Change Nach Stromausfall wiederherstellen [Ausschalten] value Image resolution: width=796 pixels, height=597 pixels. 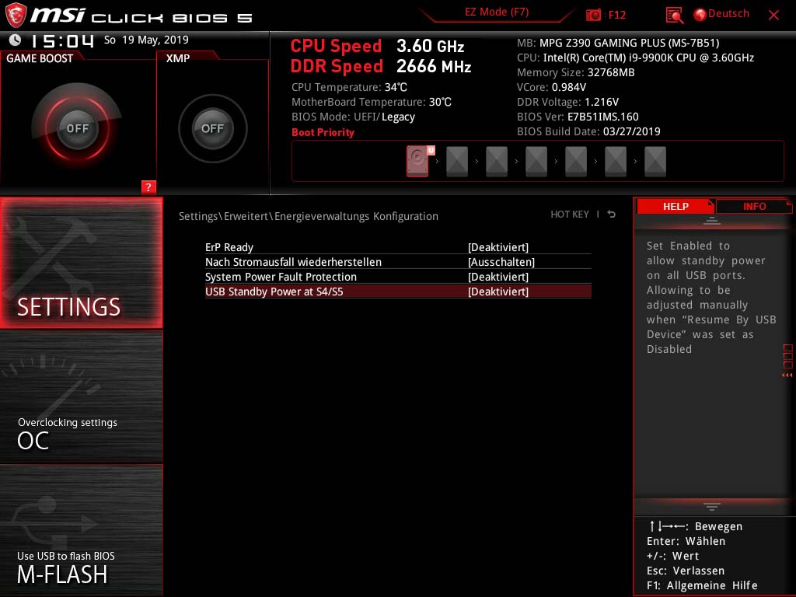pyautogui.click(x=501, y=262)
